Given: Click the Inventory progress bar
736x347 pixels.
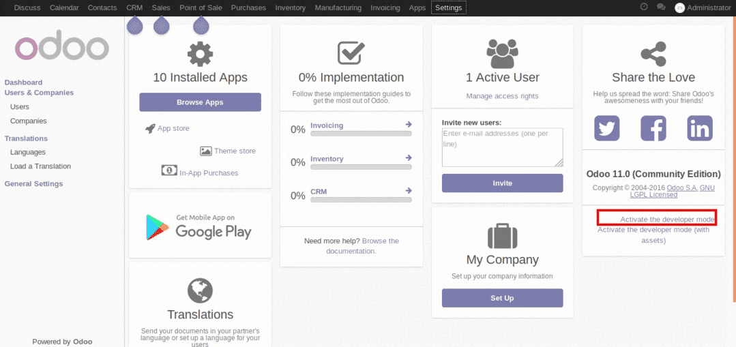Looking at the screenshot, I should click(x=361, y=167).
